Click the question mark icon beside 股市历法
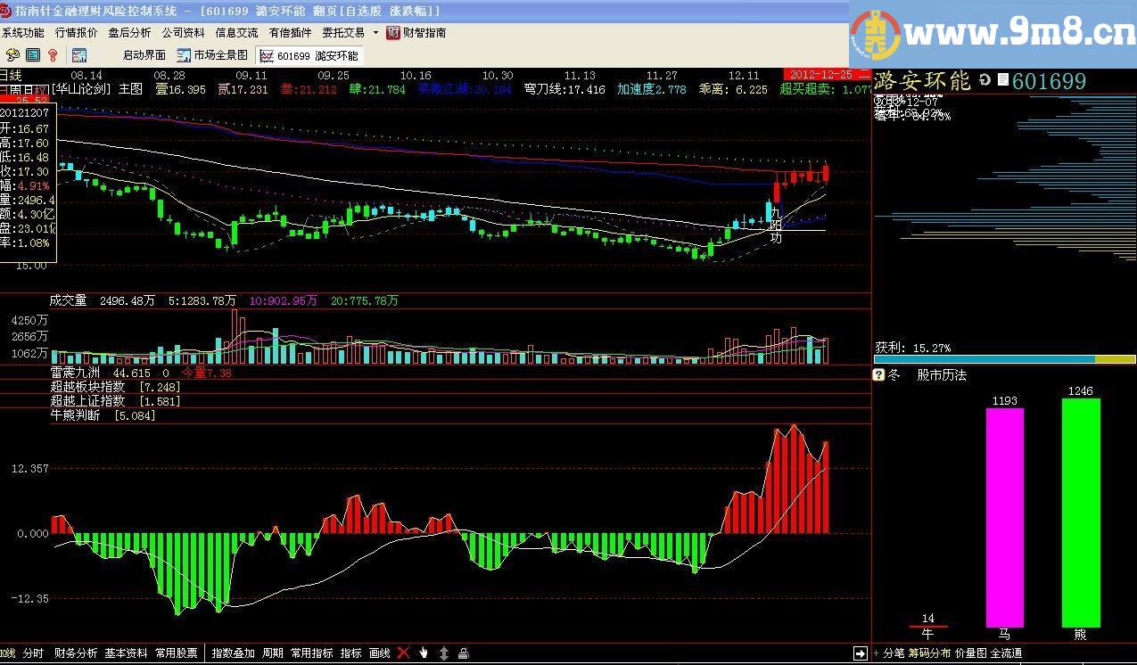The image size is (1137, 665). point(878,375)
